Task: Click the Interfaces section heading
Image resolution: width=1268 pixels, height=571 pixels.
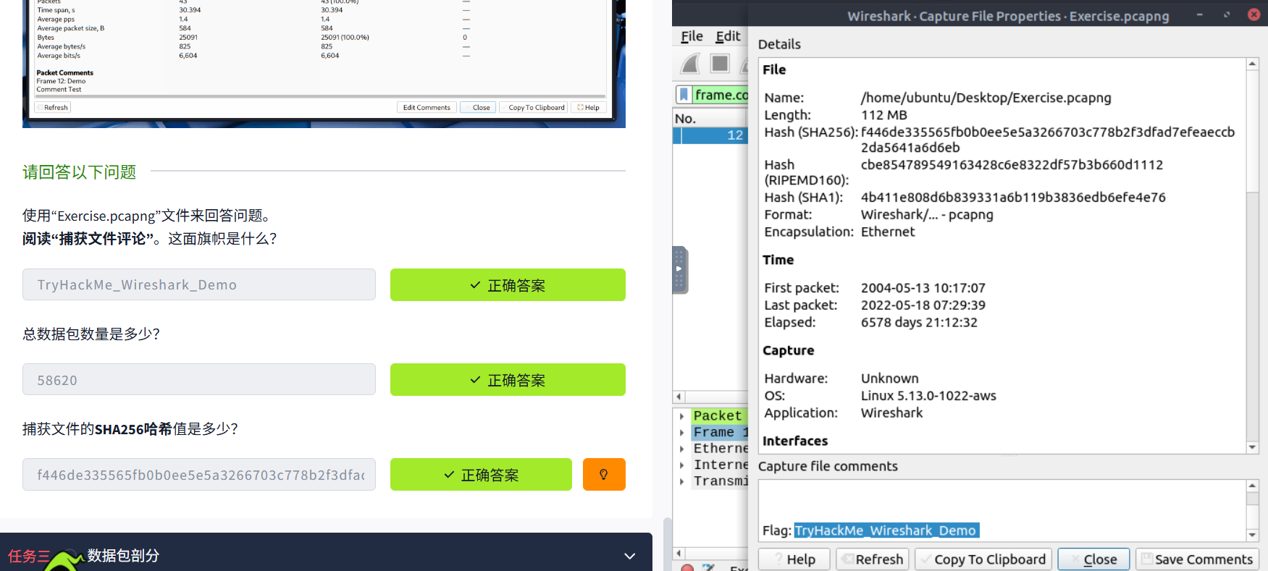Action: [794, 441]
